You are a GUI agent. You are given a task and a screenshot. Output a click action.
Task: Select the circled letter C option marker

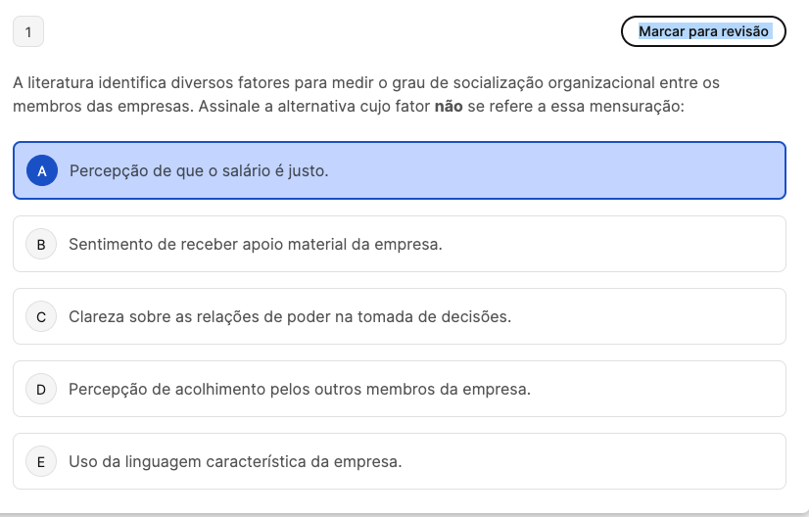pos(41,316)
